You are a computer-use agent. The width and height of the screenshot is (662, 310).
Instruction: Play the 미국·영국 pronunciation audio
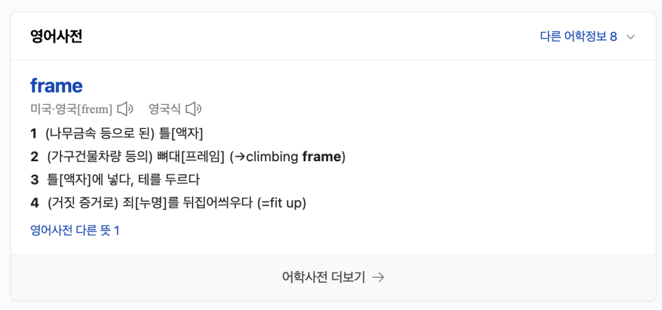pyautogui.click(x=125, y=109)
